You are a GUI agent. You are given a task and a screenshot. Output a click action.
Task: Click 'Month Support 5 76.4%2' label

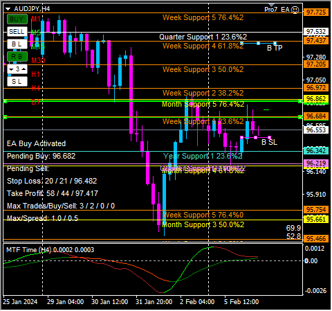pos(203,104)
